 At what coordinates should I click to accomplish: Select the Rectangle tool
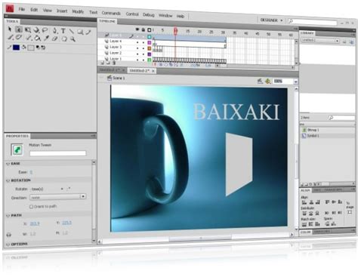point(80,32)
